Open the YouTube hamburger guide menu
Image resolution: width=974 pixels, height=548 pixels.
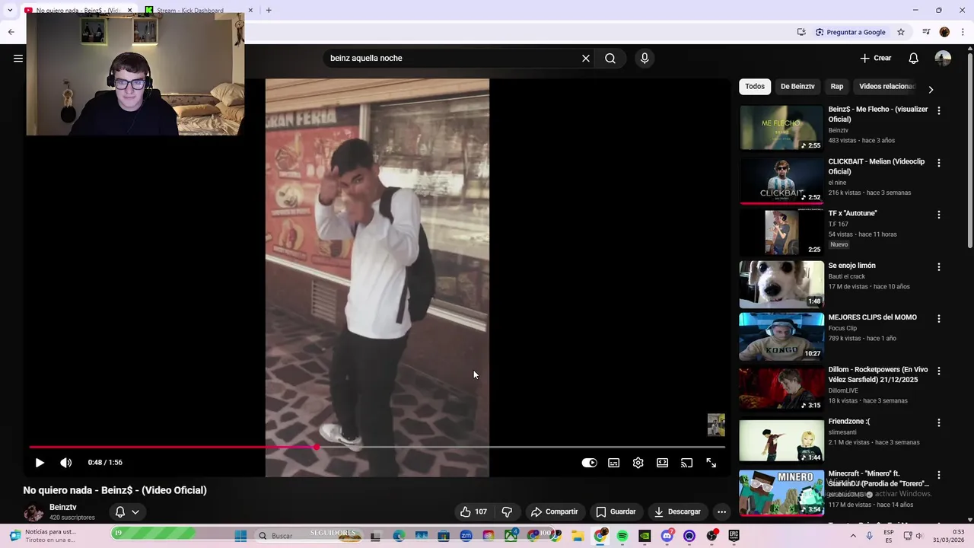(18, 58)
